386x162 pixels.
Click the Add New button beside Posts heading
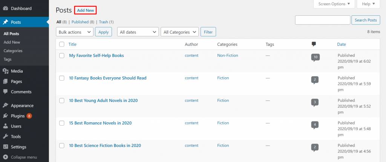tap(85, 10)
